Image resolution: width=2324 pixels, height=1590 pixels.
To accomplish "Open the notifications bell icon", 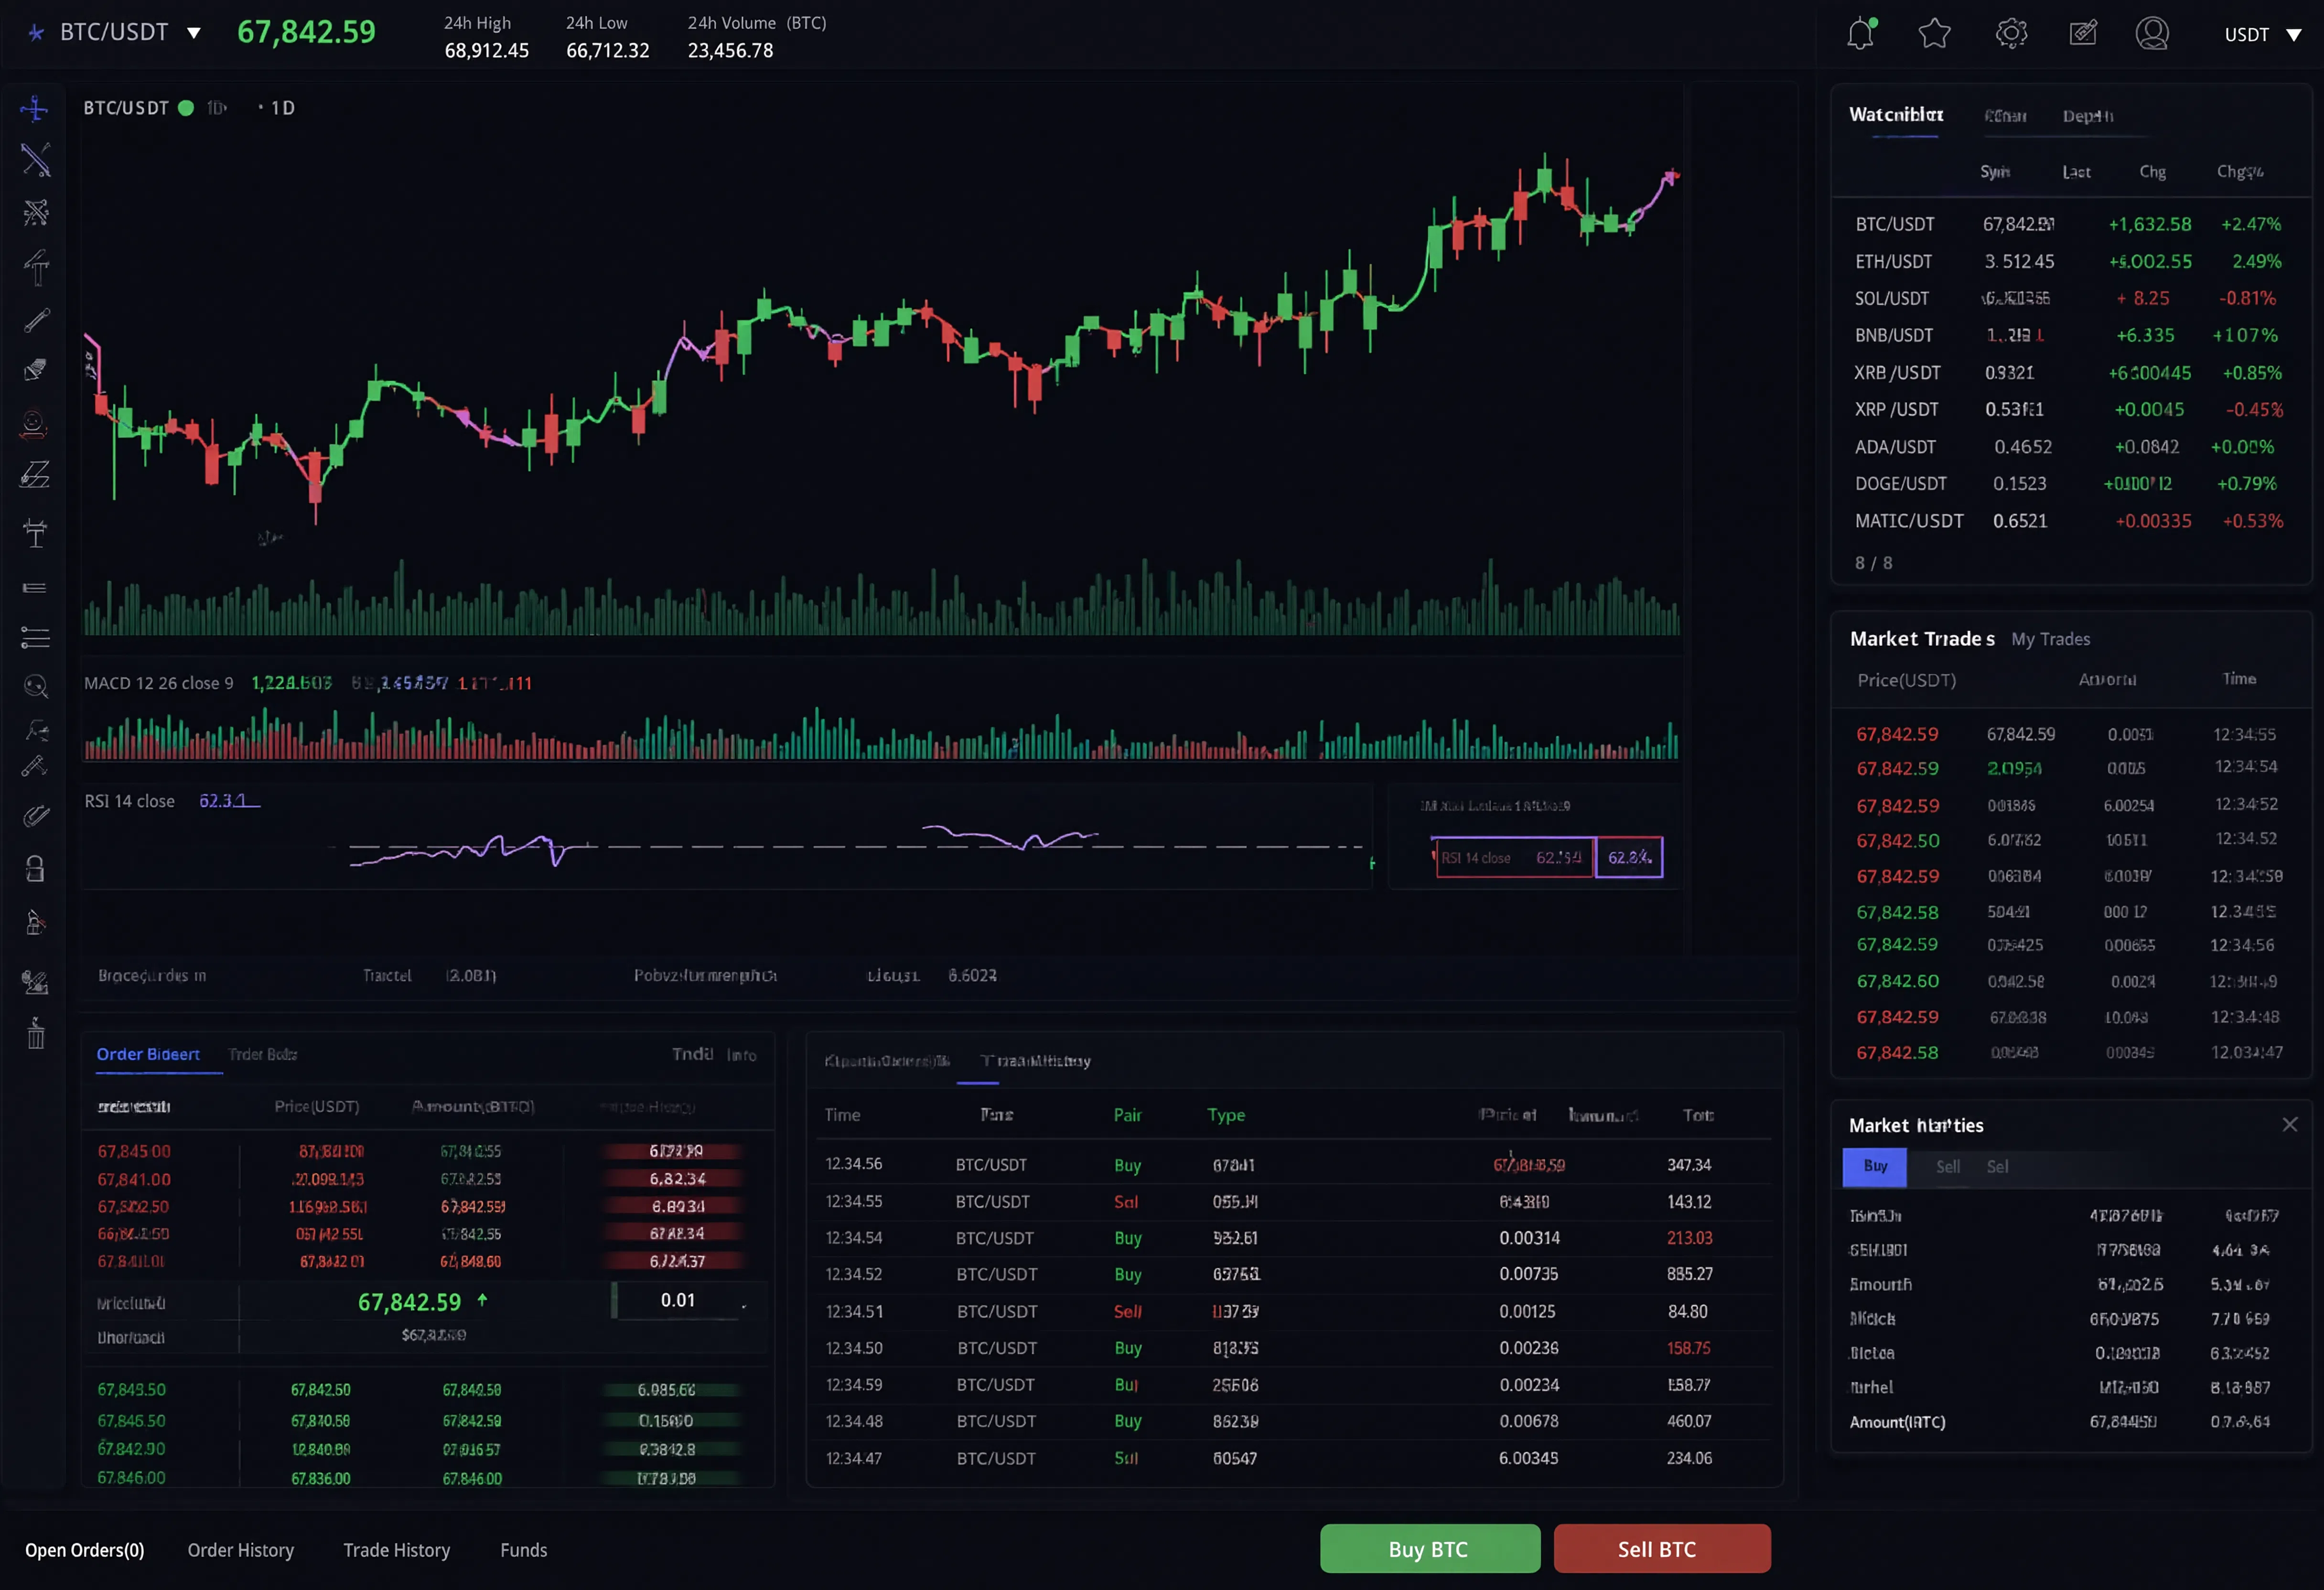I will [1860, 34].
